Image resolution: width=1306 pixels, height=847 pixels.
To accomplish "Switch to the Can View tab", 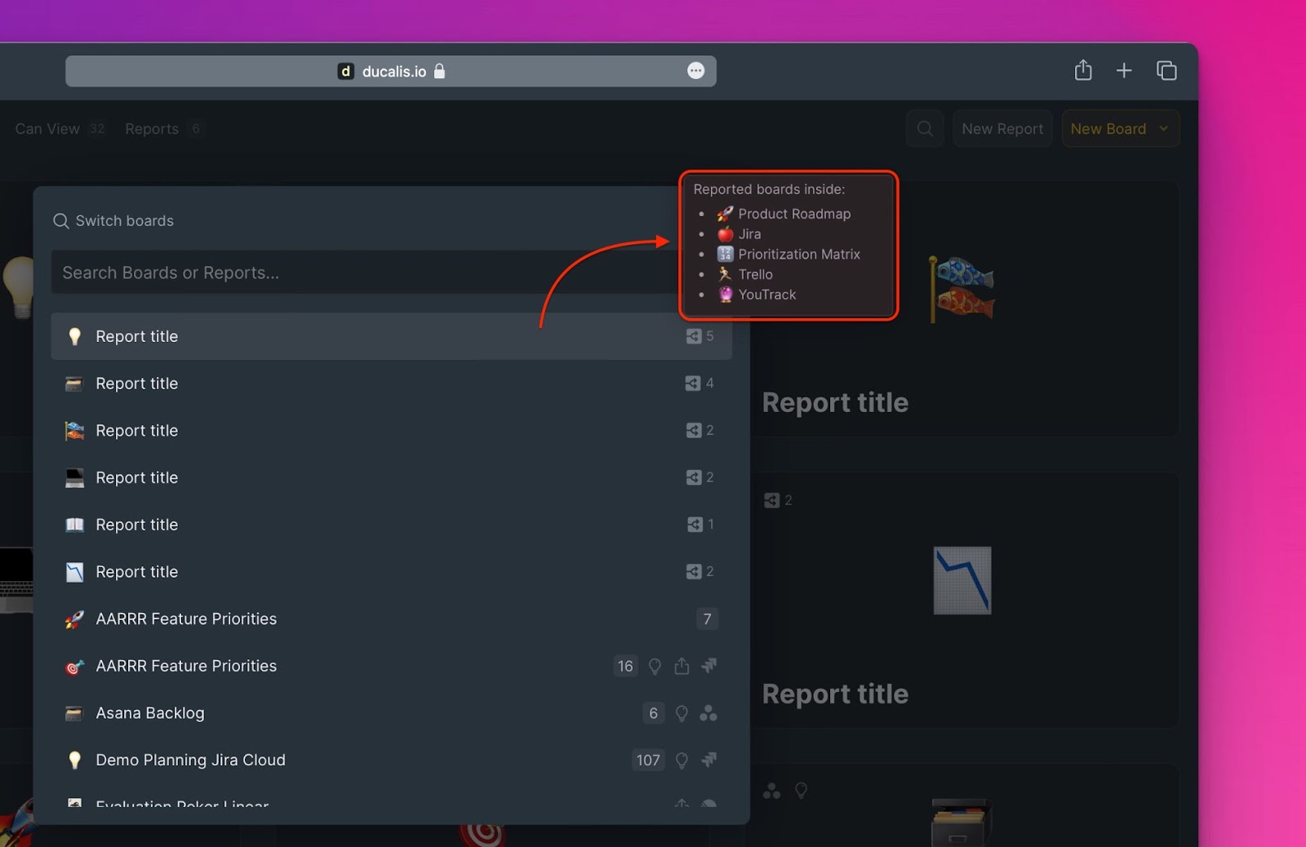I will (x=47, y=129).
